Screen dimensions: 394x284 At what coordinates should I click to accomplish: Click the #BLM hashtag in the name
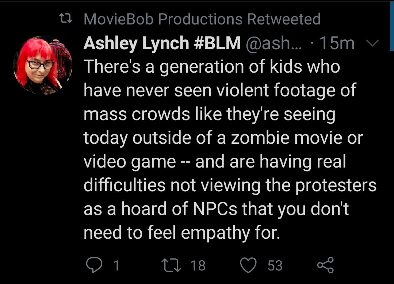(x=217, y=43)
